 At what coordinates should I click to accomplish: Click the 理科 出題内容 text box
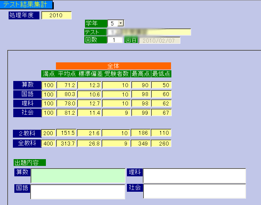click(x=194, y=176)
